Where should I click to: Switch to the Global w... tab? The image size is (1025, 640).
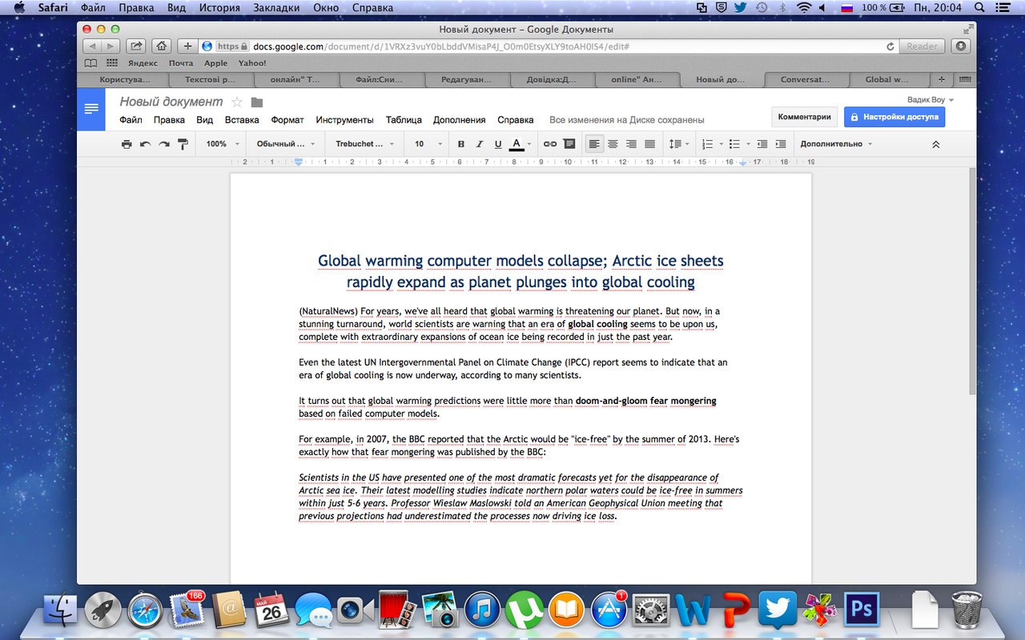tap(888, 80)
